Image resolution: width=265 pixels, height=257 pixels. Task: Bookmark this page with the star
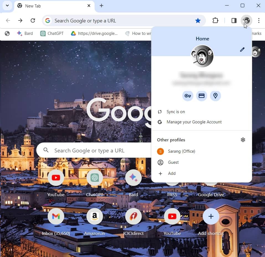198,20
